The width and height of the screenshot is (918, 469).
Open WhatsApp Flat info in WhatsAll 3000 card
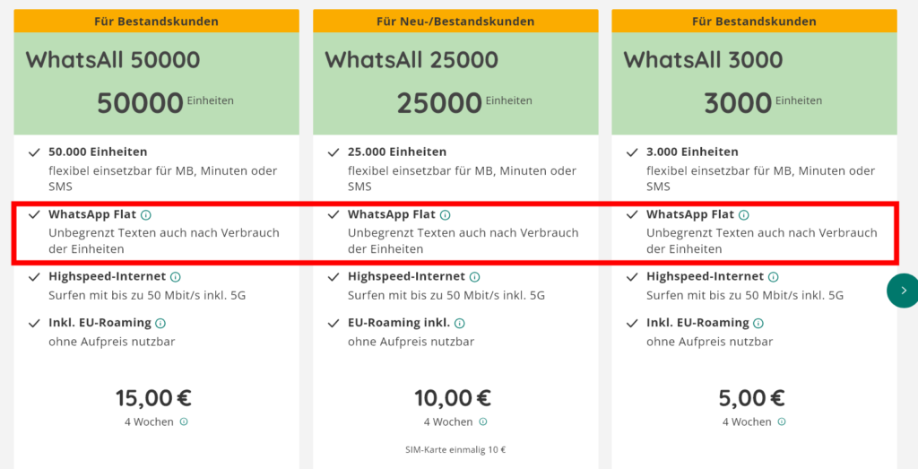coord(744,215)
